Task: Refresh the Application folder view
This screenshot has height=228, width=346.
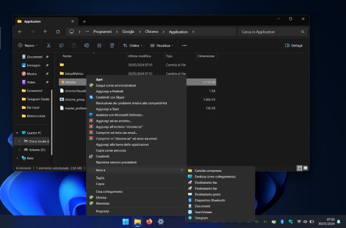Action: click(58, 32)
